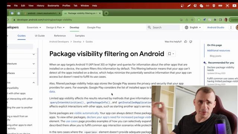238x134 pixels.
Task: Expand the architecture sidebar section
Action: (x=34, y=64)
